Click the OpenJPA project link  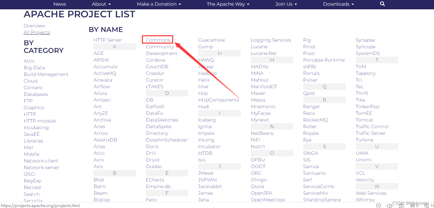coord(261,193)
